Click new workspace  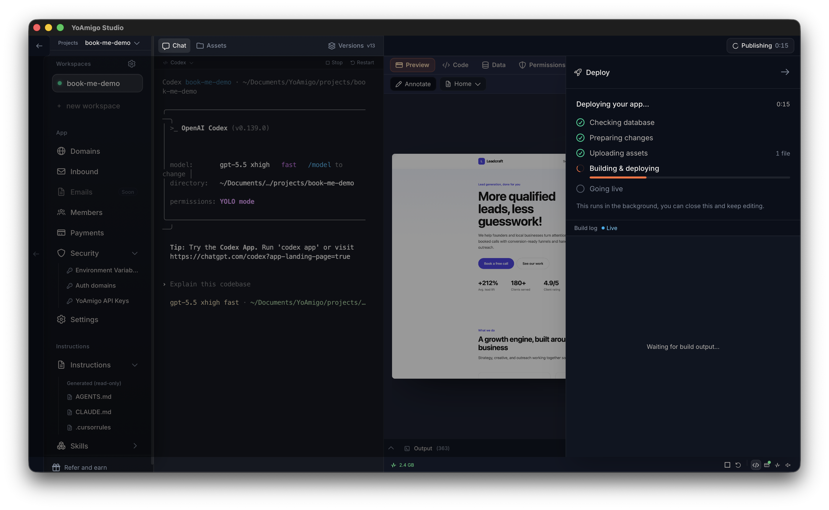(89, 106)
